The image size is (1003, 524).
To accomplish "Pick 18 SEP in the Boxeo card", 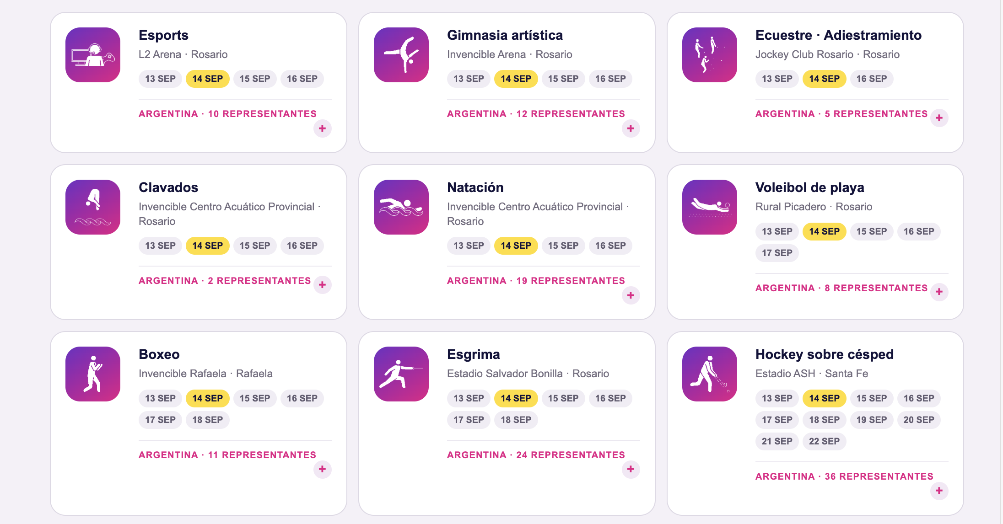I will click(207, 420).
